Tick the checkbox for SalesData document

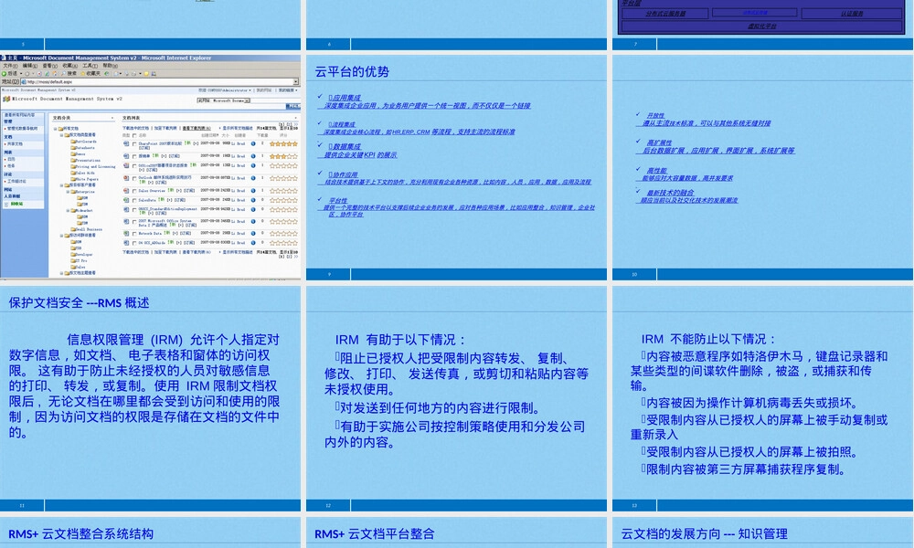pyautogui.click(x=134, y=200)
